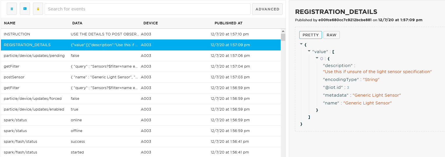Switch to PRETTY JSON view

coord(311,35)
